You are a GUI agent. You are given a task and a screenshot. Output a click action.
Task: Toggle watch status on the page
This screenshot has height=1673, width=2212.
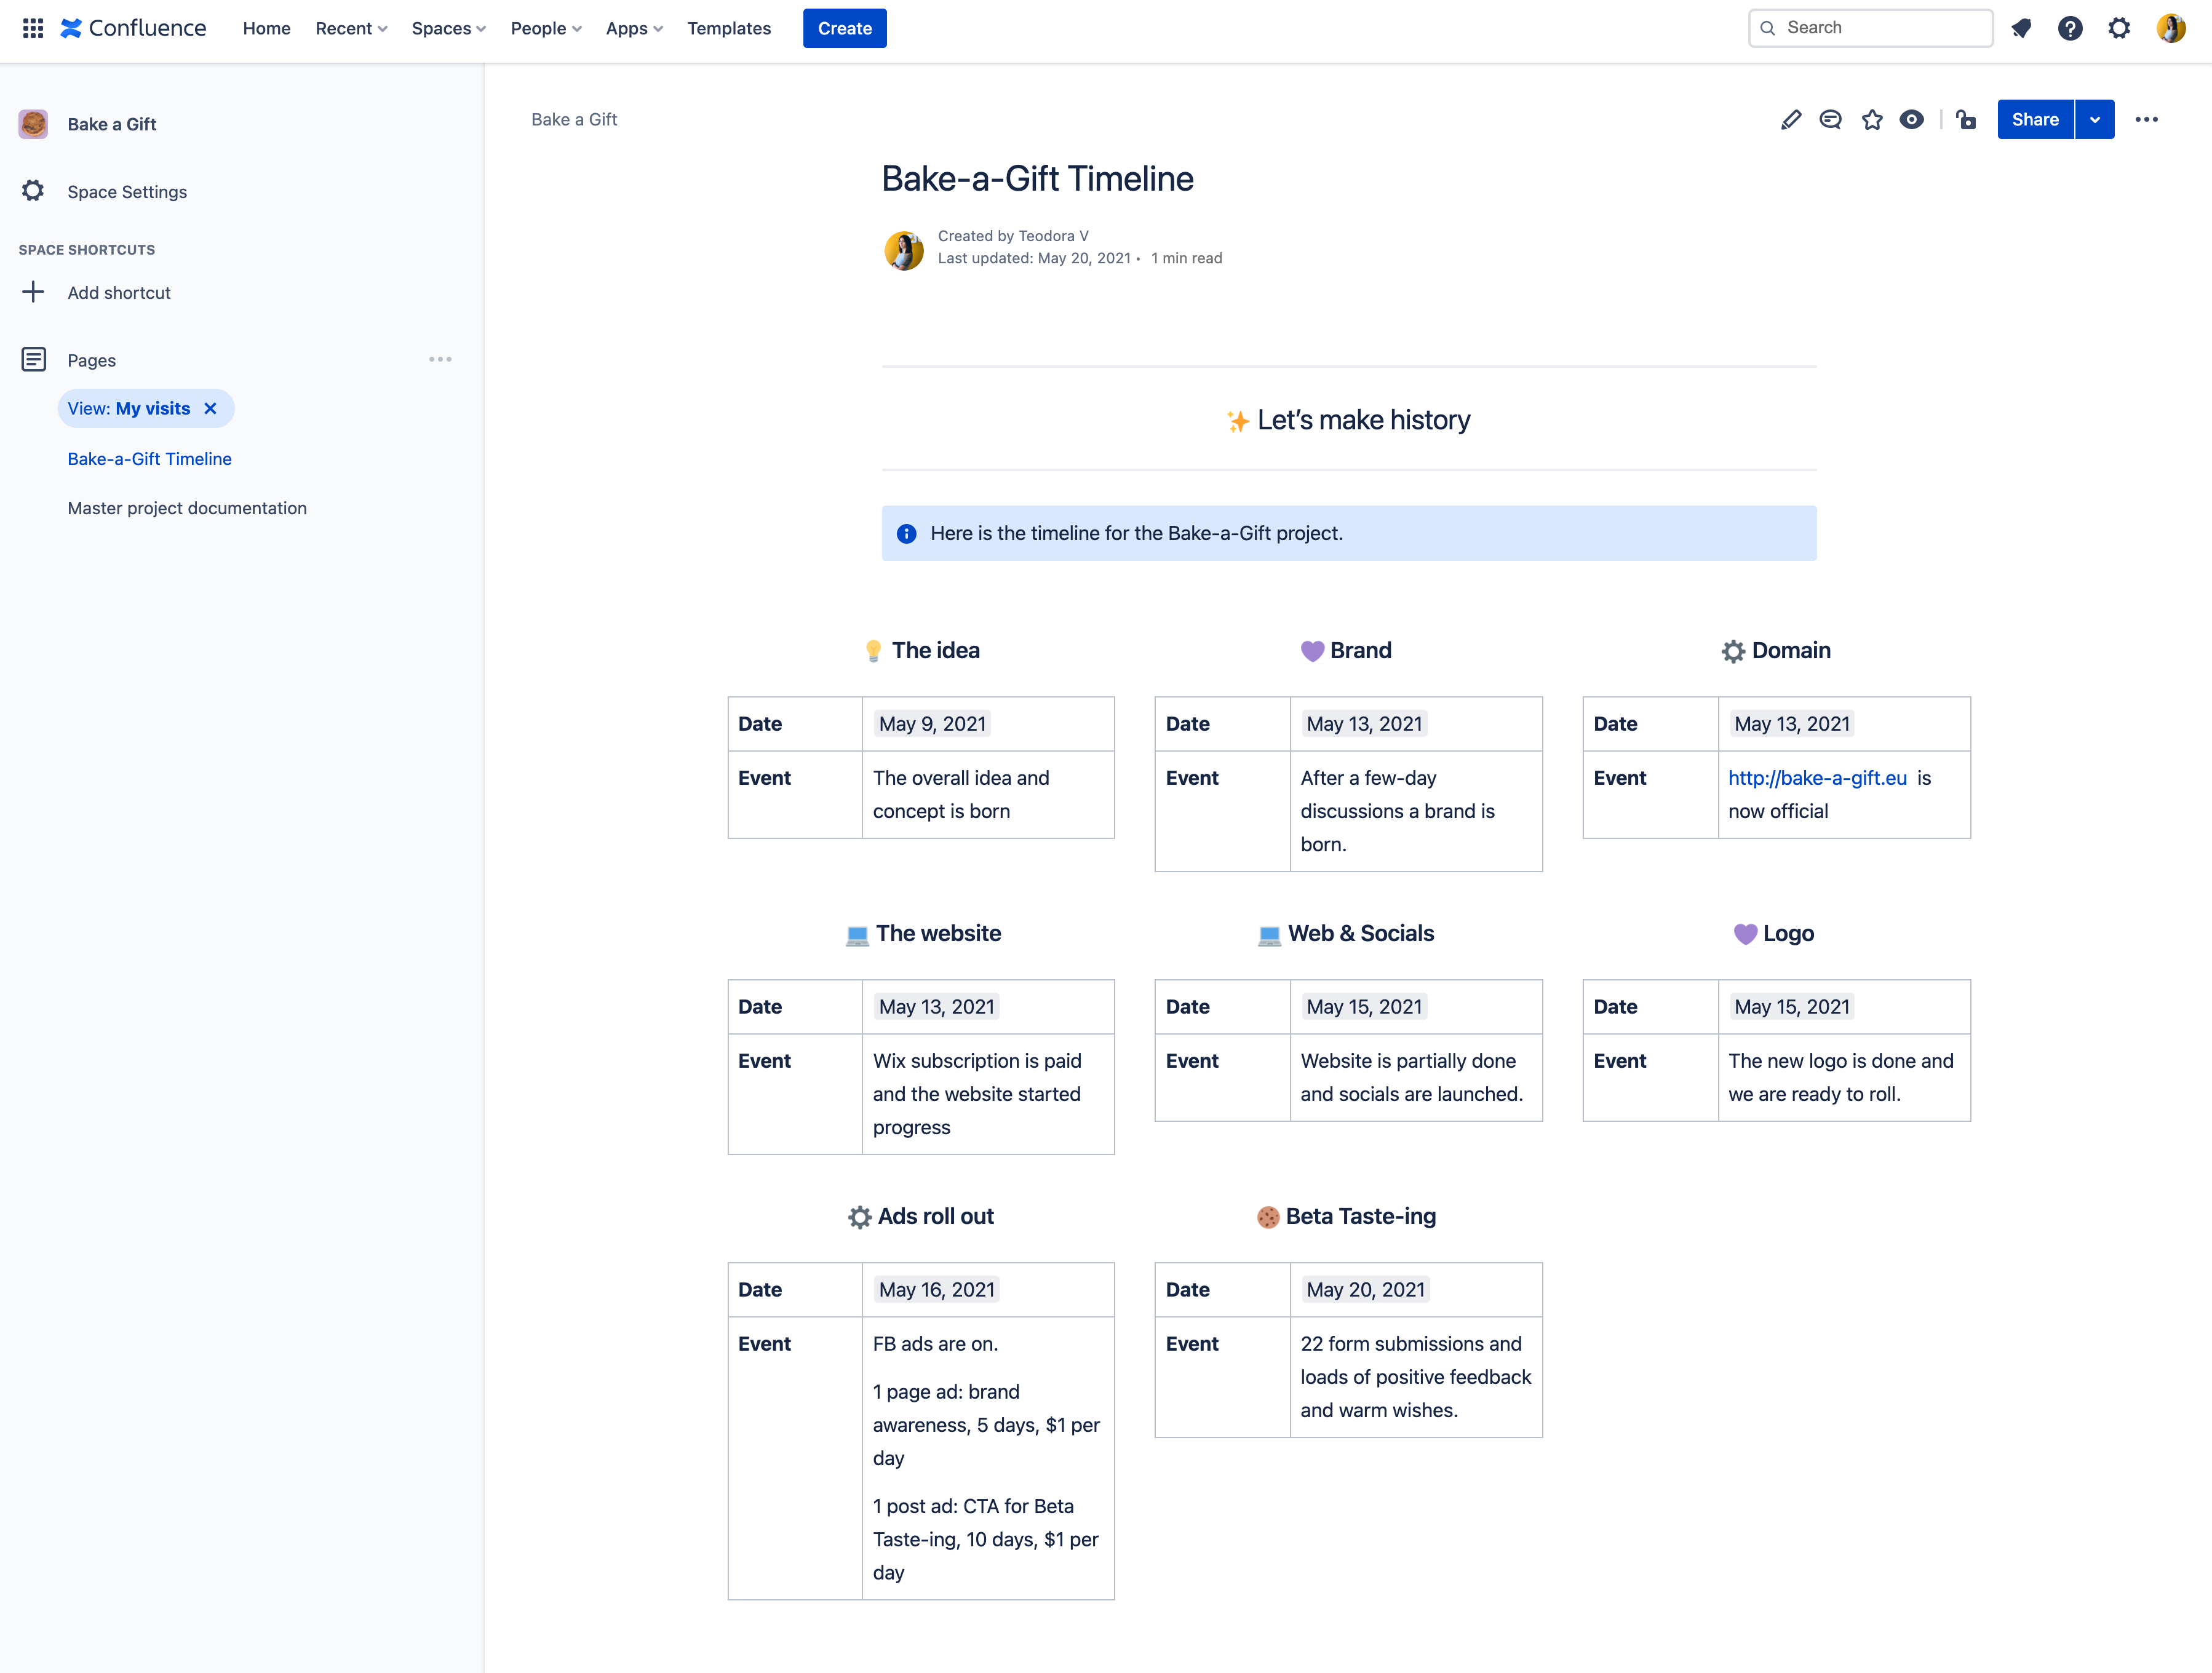point(1912,119)
